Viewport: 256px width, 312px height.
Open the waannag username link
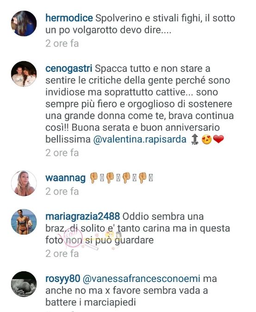coord(65,178)
